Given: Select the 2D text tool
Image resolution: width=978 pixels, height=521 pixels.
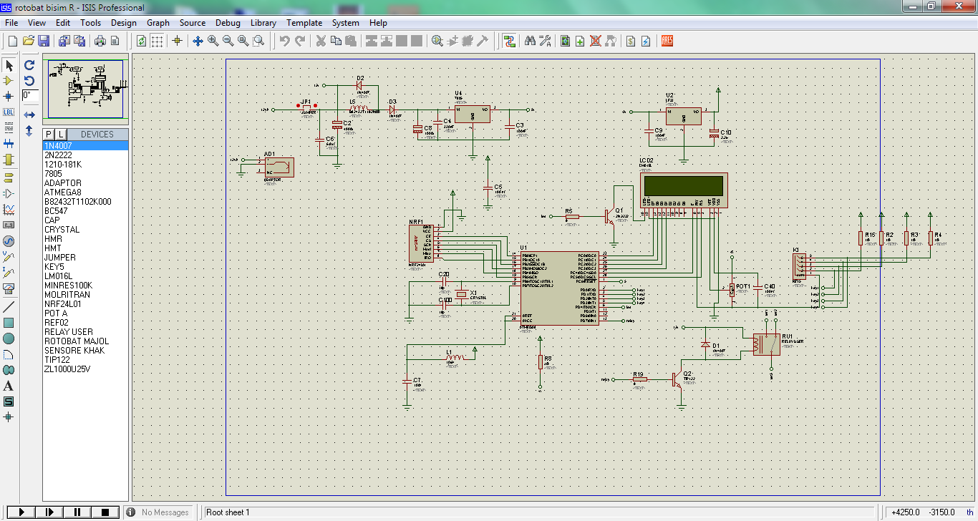Looking at the screenshot, I should [9, 386].
